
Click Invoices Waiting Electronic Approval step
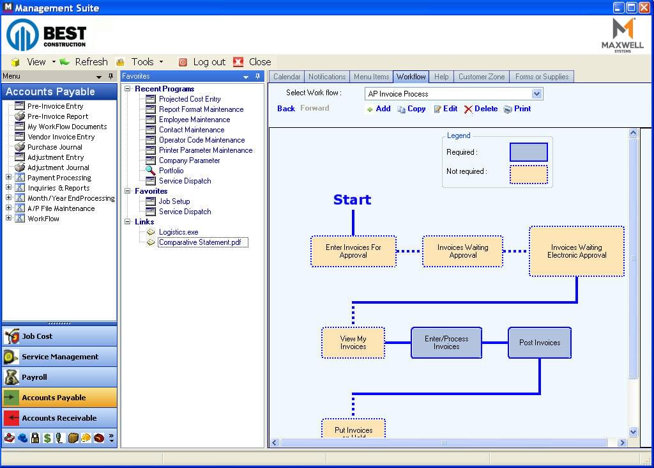(577, 251)
